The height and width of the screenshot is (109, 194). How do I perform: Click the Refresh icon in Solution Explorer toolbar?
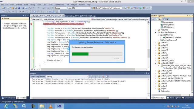point(157,19)
